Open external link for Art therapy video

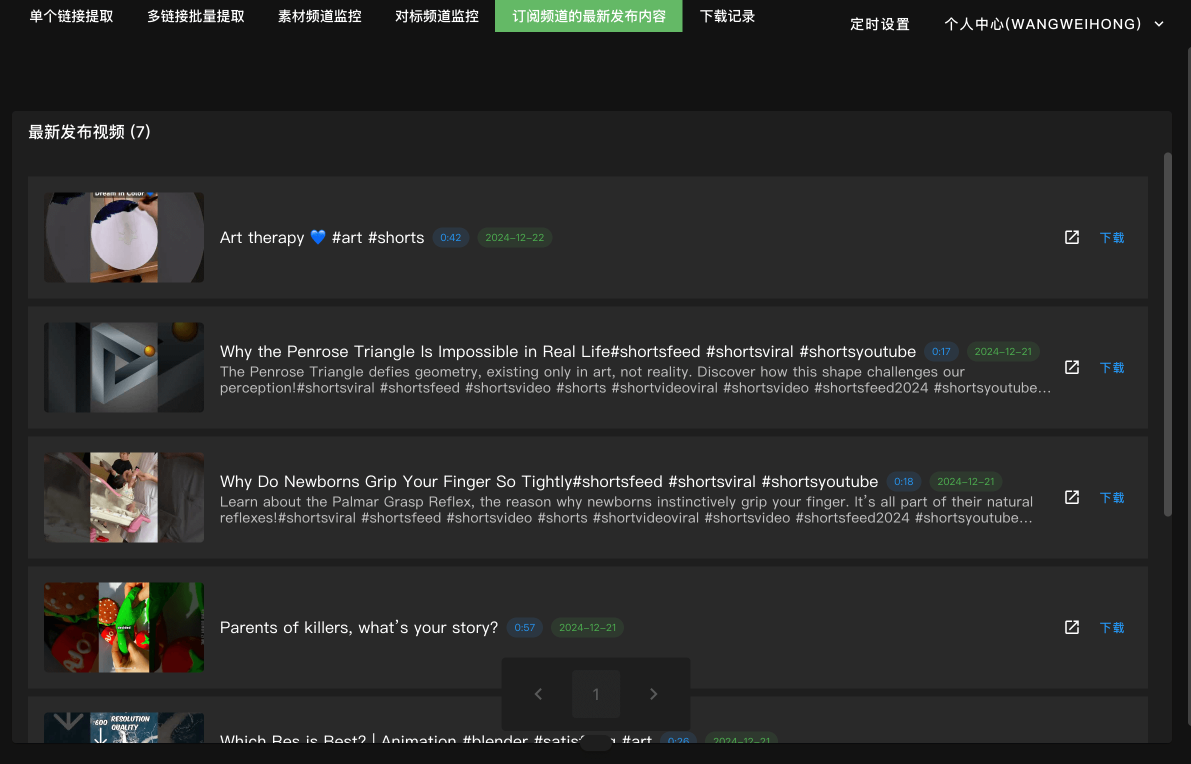(x=1071, y=237)
